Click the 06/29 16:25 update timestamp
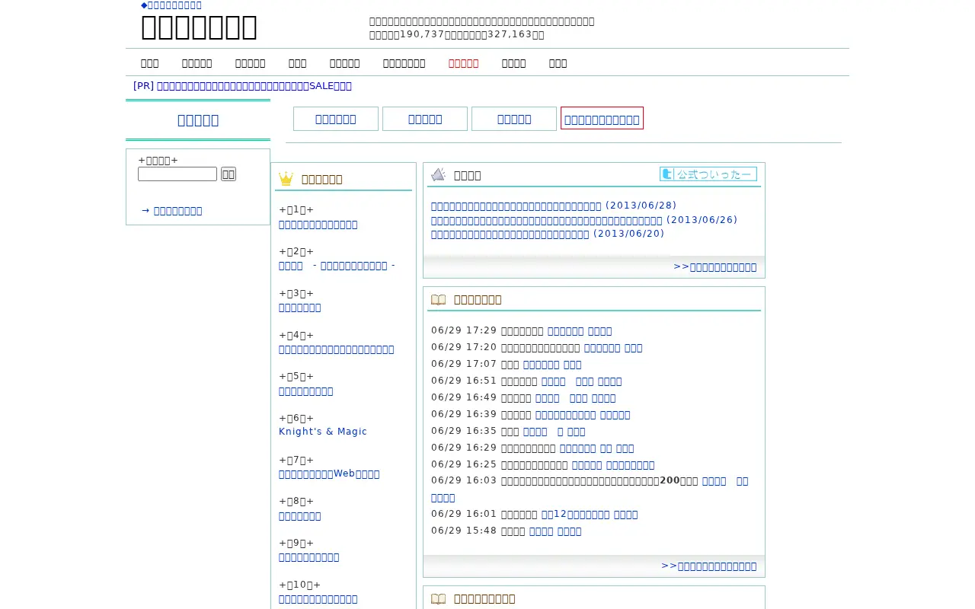 point(464,464)
